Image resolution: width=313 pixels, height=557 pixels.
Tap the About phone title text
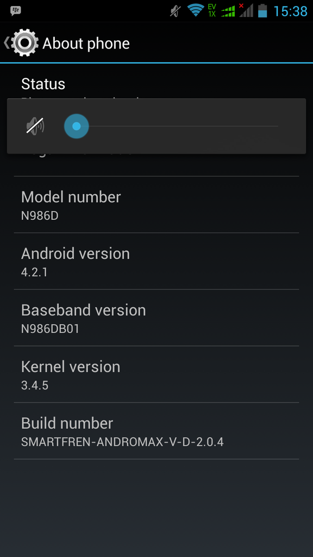click(x=86, y=44)
